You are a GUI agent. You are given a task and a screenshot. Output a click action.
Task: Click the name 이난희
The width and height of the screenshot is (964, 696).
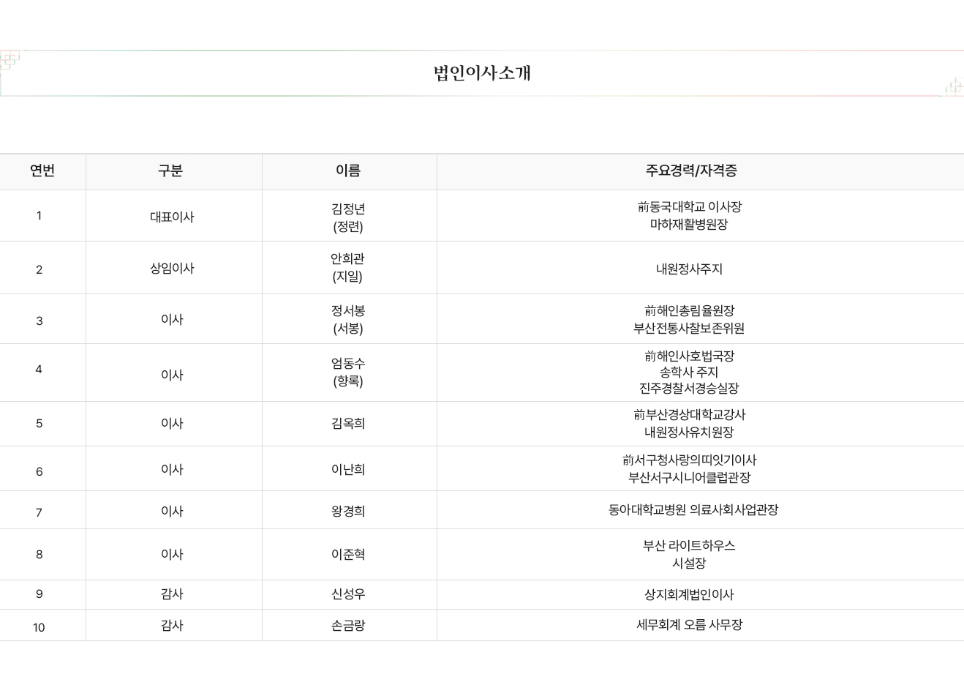click(348, 469)
